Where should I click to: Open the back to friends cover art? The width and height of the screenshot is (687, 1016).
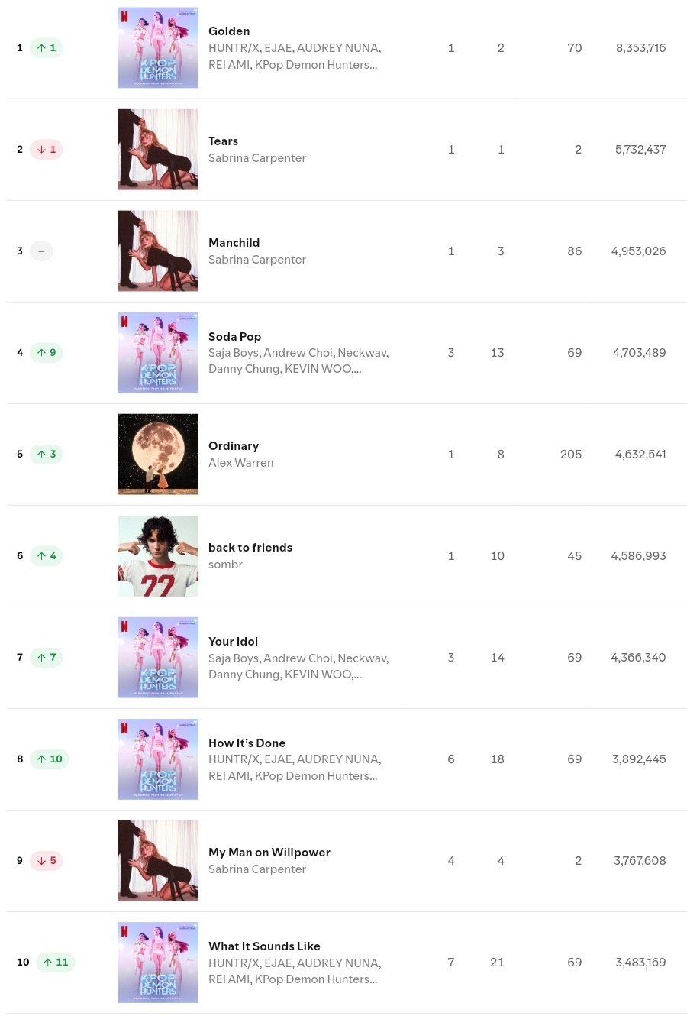[158, 556]
